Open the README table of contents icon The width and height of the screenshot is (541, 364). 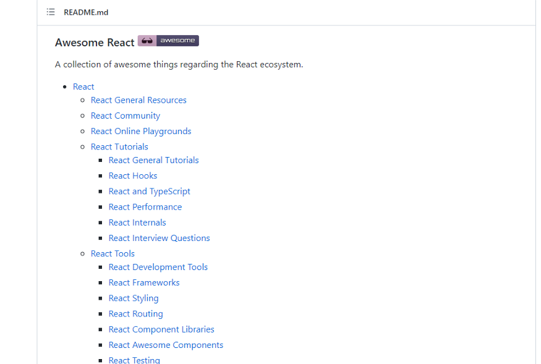click(51, 12)
